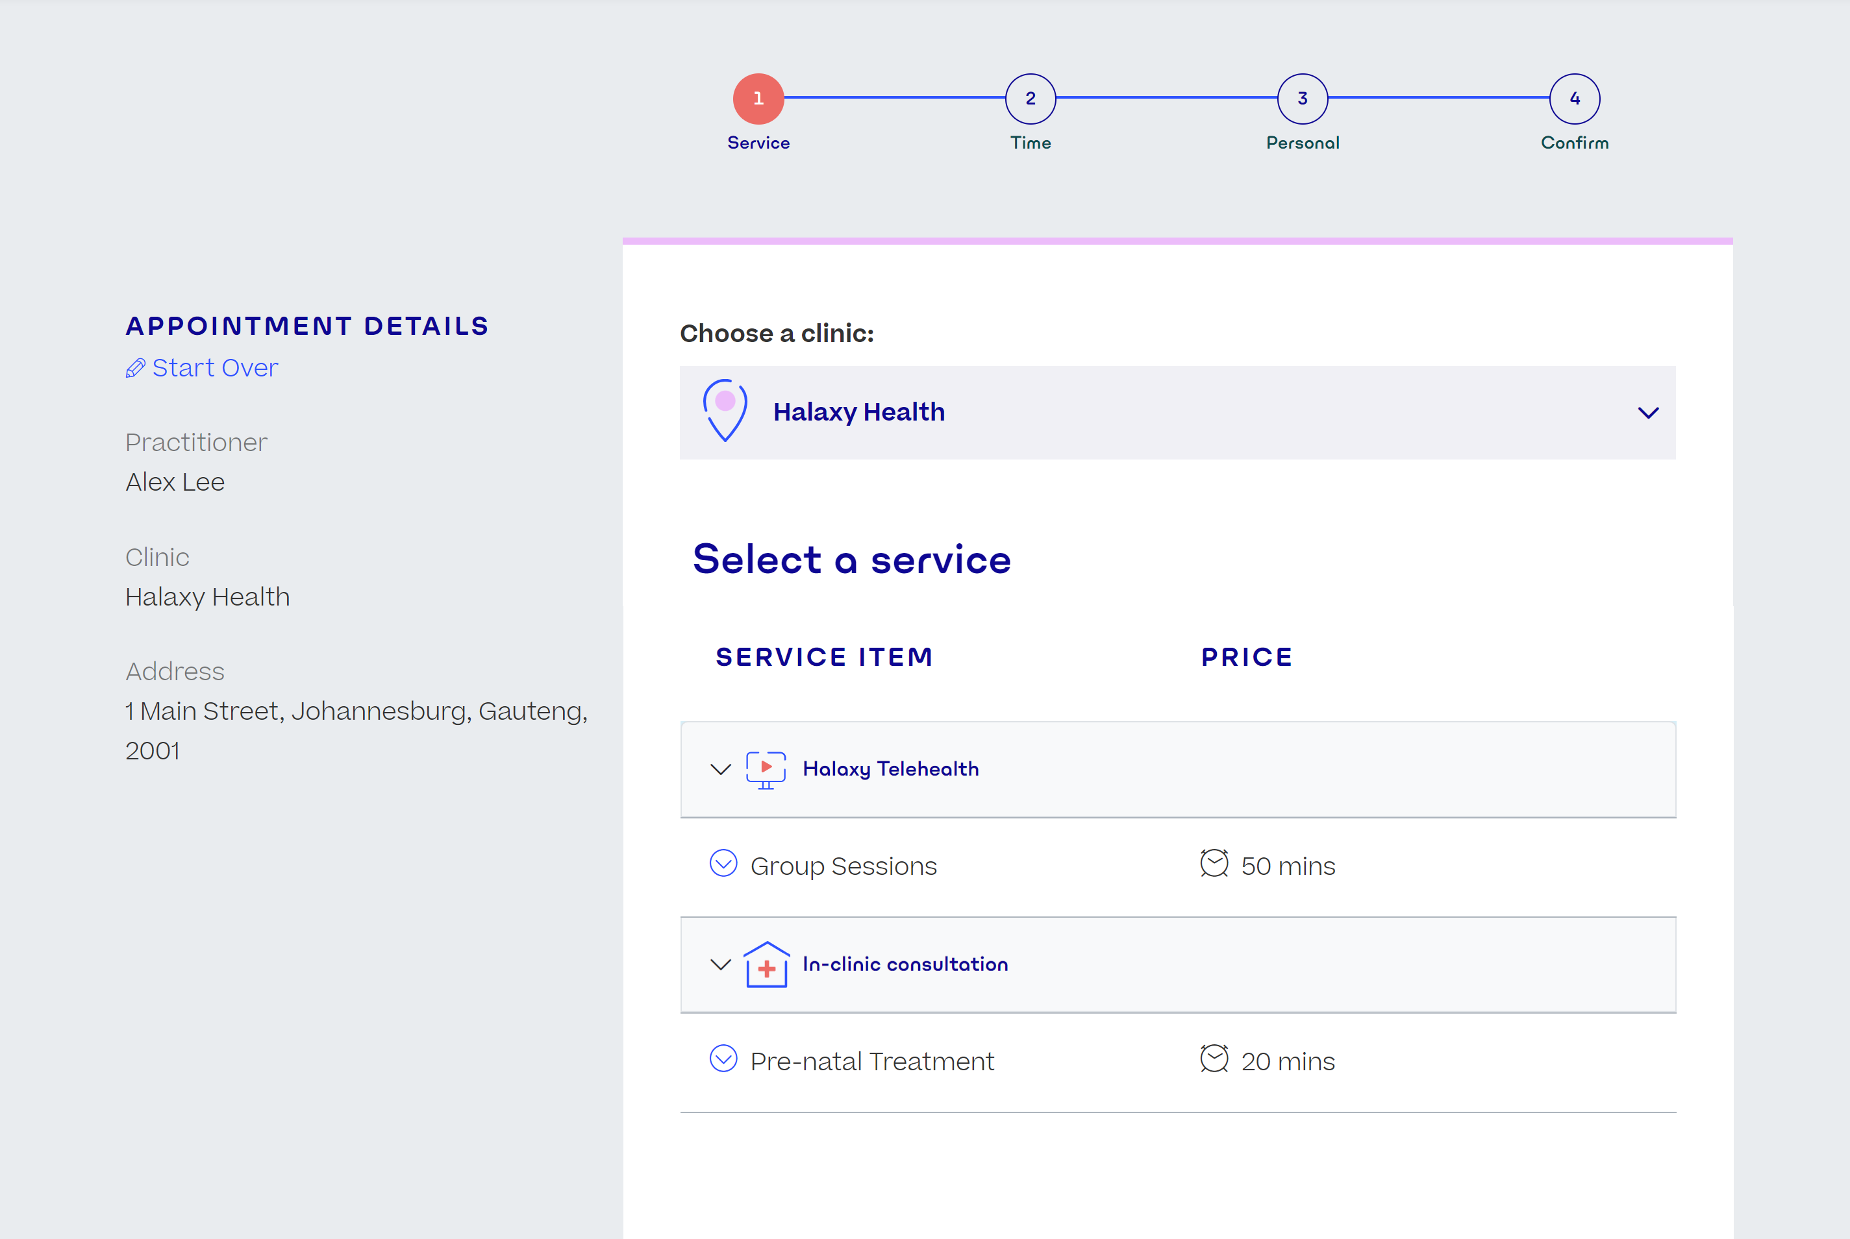
Task: Click the Alex Lee practitioner name
Action: [x=175, y=482]
